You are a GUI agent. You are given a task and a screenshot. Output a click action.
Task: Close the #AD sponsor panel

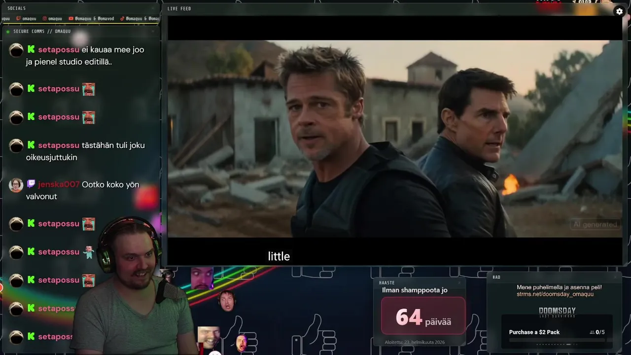pyautogui.click(x=615, y=277)
